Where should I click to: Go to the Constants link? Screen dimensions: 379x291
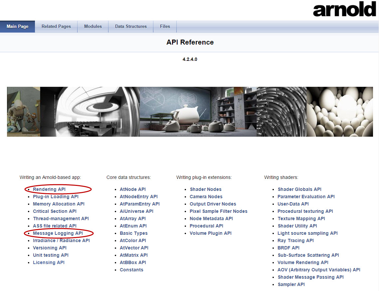pyautogui.click(x=131, y=270)
